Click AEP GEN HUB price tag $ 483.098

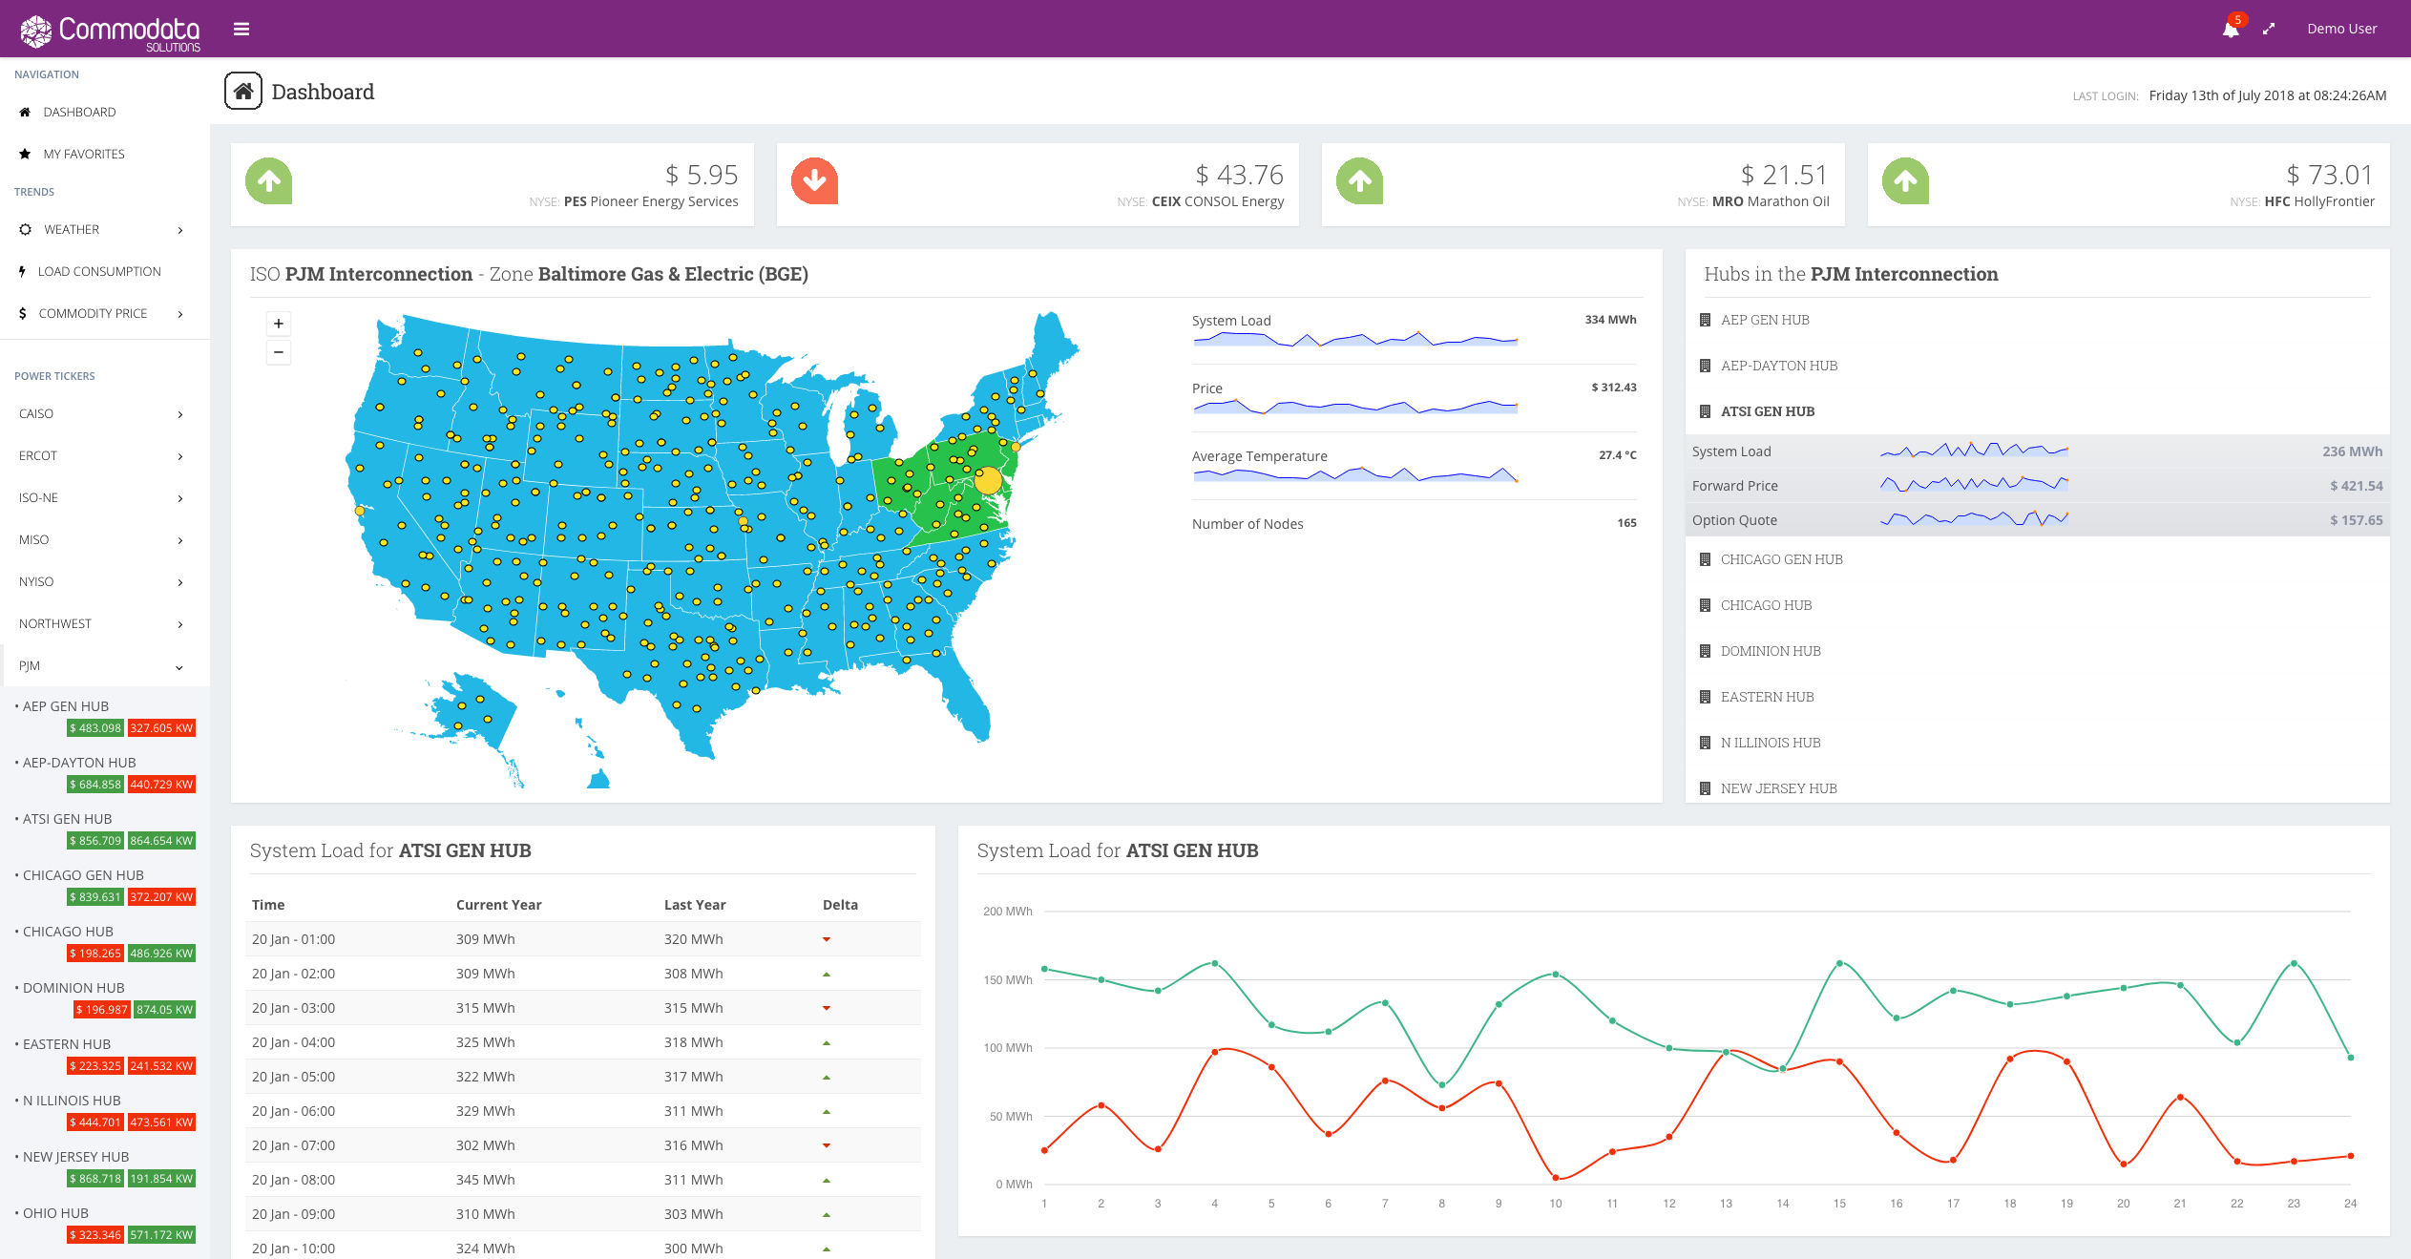95,728
